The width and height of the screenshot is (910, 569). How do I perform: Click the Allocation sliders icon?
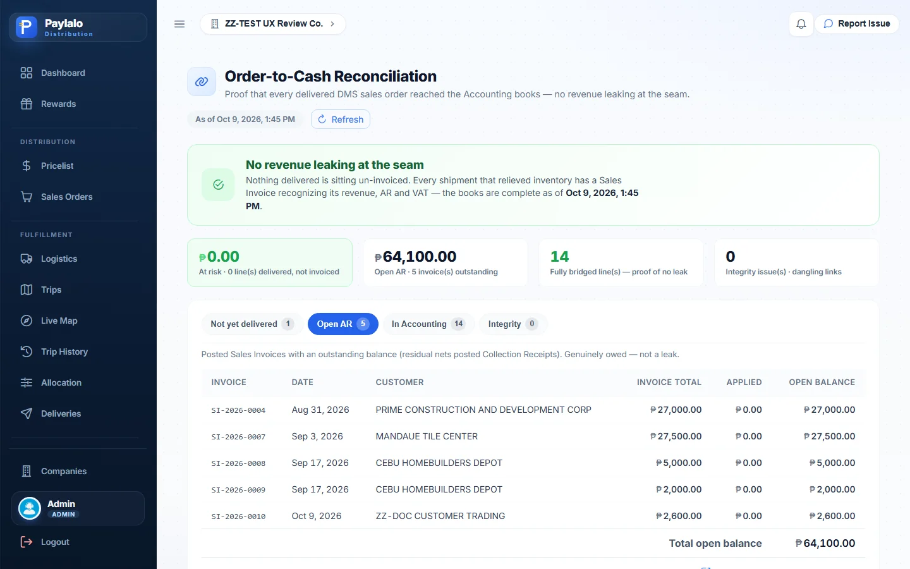pos(27,382)
